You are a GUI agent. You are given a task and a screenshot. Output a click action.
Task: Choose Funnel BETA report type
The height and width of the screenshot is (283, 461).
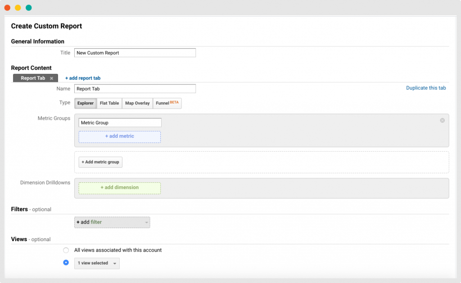coord(167,103)
